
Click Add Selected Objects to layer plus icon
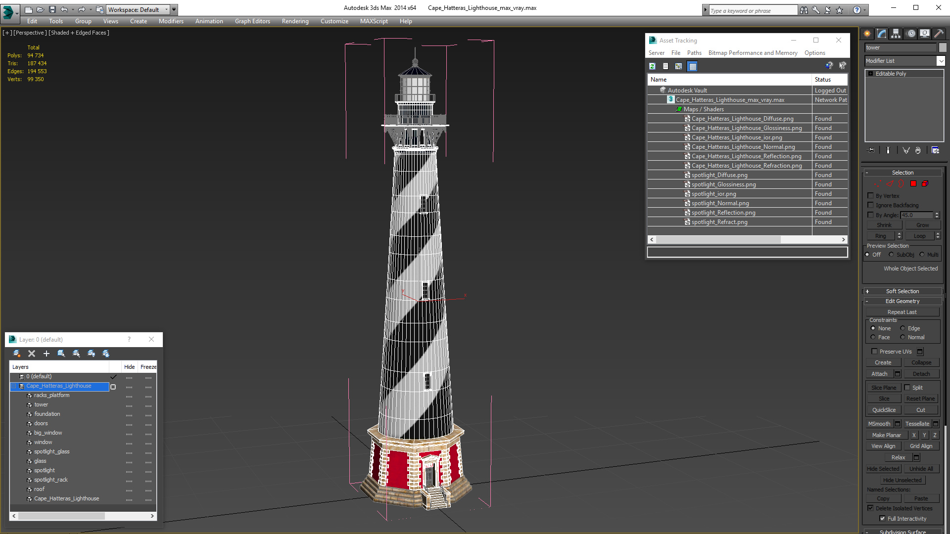(x=47, y=354)
